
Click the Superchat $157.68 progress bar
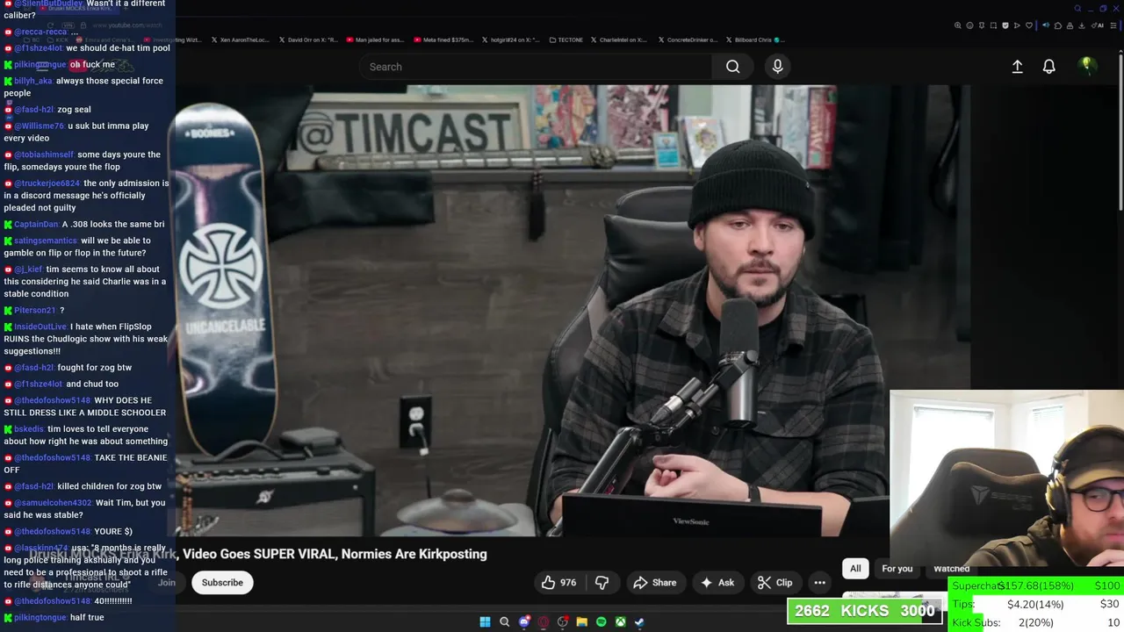click(x=1037, y=585)
